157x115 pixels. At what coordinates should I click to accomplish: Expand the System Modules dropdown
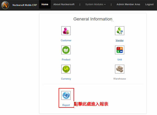pyautogui.click(x=96, y=4)
